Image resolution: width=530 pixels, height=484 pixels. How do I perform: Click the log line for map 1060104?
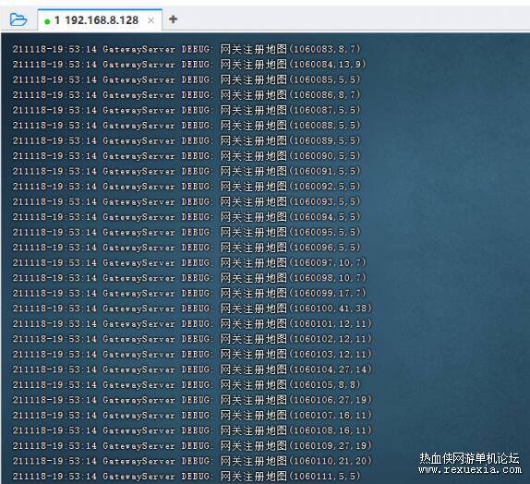pos(192,369)
